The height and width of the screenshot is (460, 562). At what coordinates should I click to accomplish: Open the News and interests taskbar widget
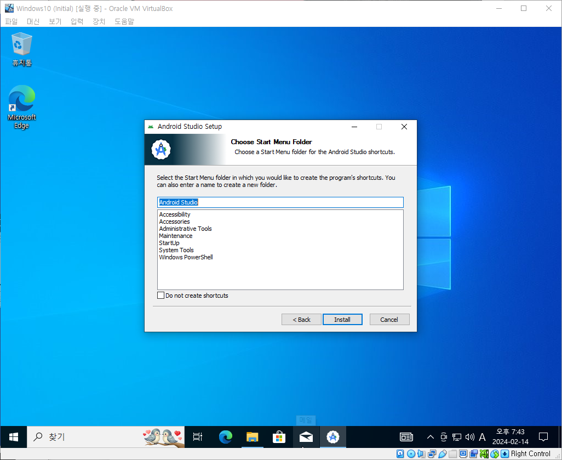pyautogui.click(x=406, y=436)
